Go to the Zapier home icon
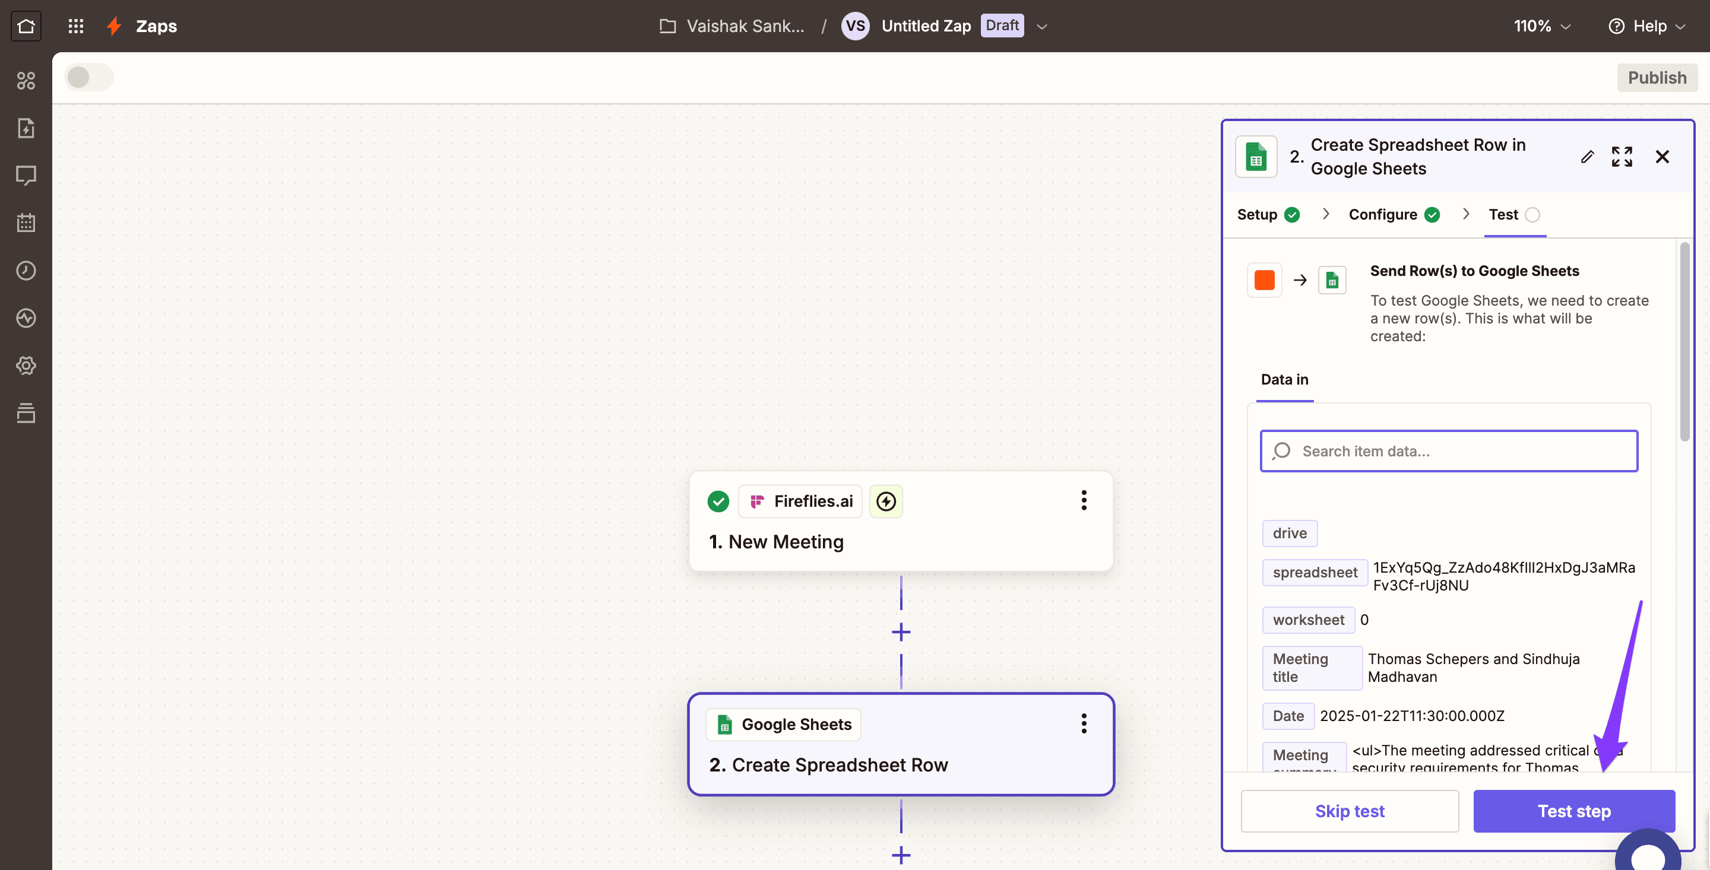Viewport: 1710px width, 870px height. pyautogui.click(x=26, y=26)
